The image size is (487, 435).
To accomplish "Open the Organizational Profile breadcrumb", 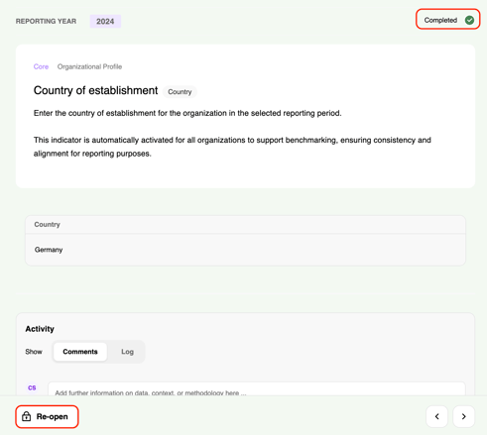I will click(x=89, y=66).
